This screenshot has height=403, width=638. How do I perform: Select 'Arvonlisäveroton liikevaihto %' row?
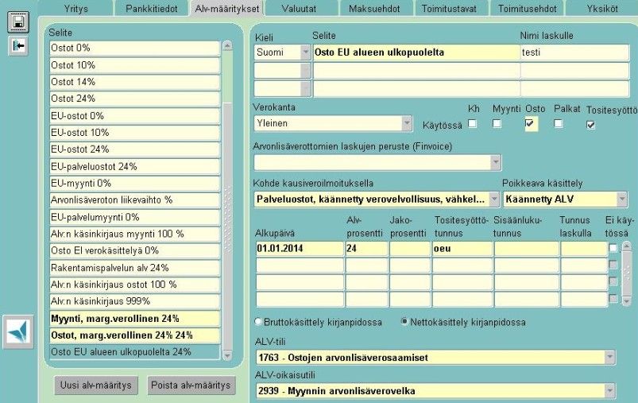click(135, 200)
